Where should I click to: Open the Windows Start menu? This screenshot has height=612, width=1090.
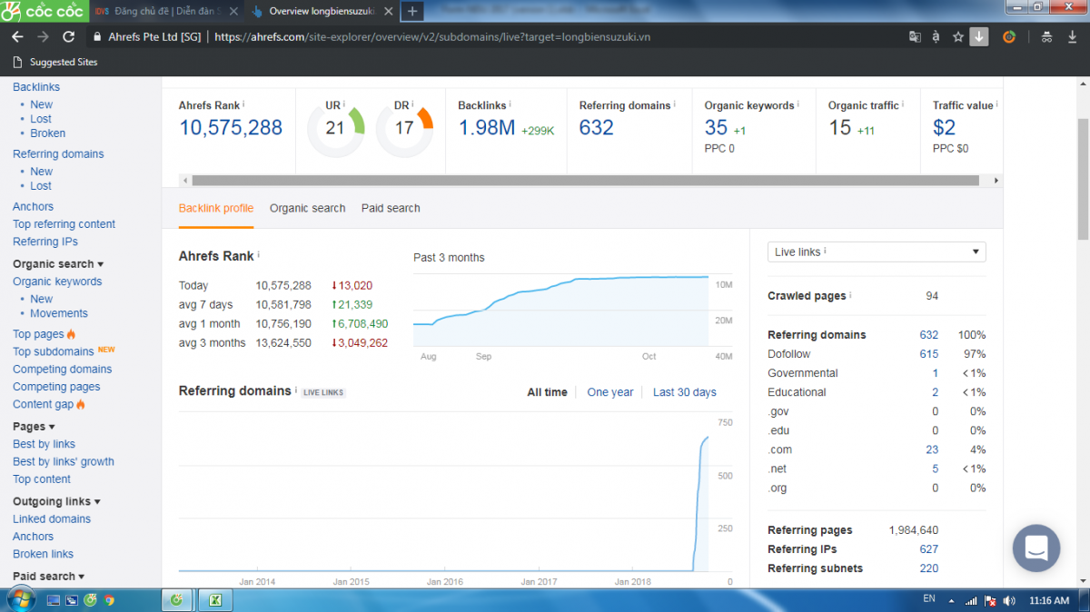(x=20, y=599)
